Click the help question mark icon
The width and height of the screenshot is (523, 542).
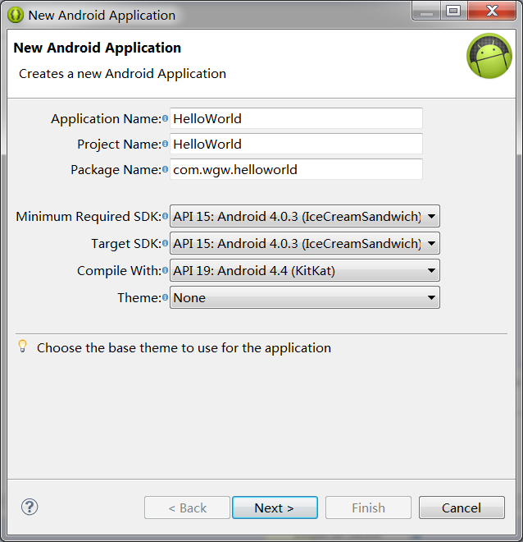(30, 507)
